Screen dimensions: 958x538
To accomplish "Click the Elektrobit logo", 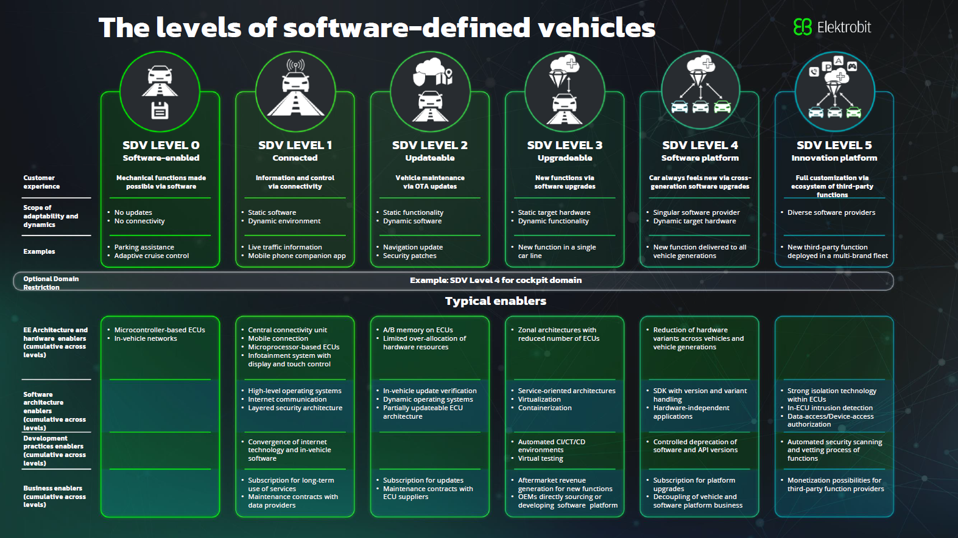I will click(832, 27).
